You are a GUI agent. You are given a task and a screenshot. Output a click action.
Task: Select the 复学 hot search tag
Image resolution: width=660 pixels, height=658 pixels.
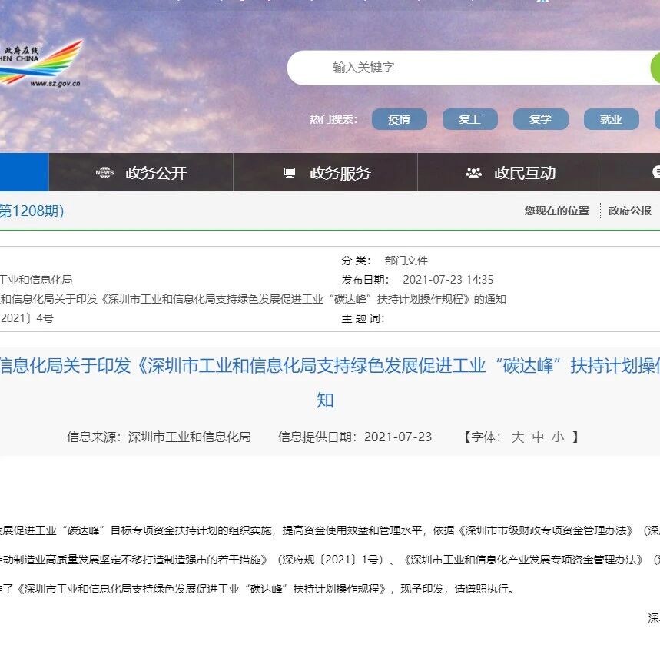tap(540, 120)
